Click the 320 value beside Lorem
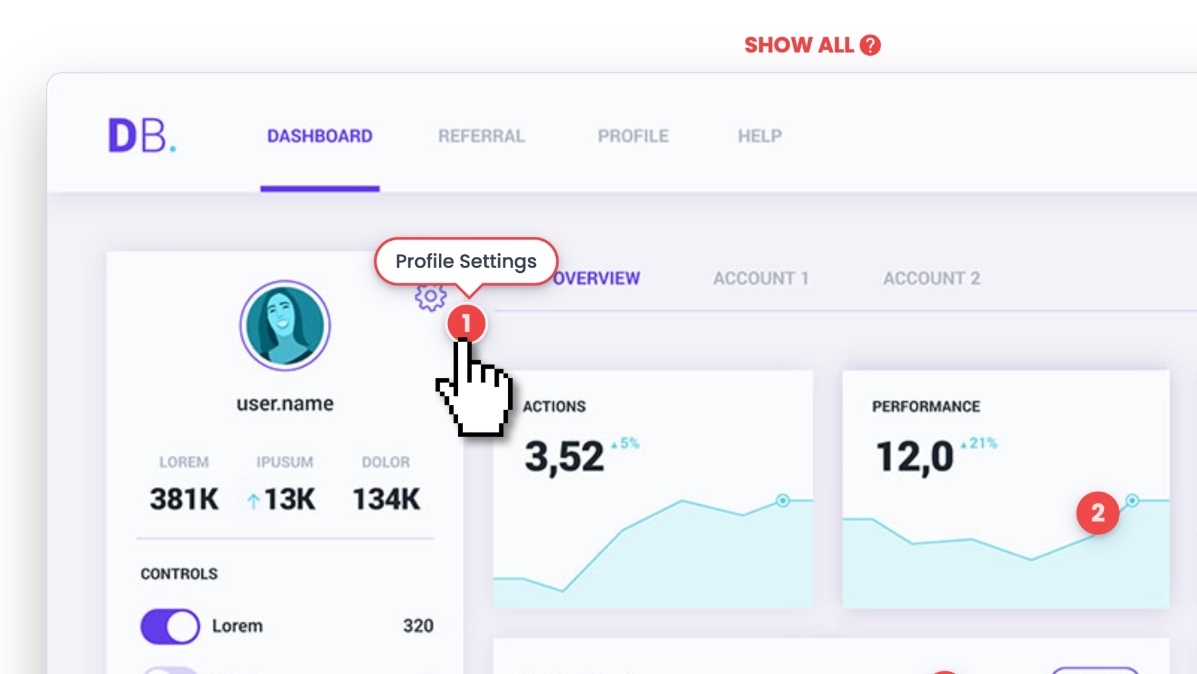This screenshot has width=1197, height=674. 418,626
